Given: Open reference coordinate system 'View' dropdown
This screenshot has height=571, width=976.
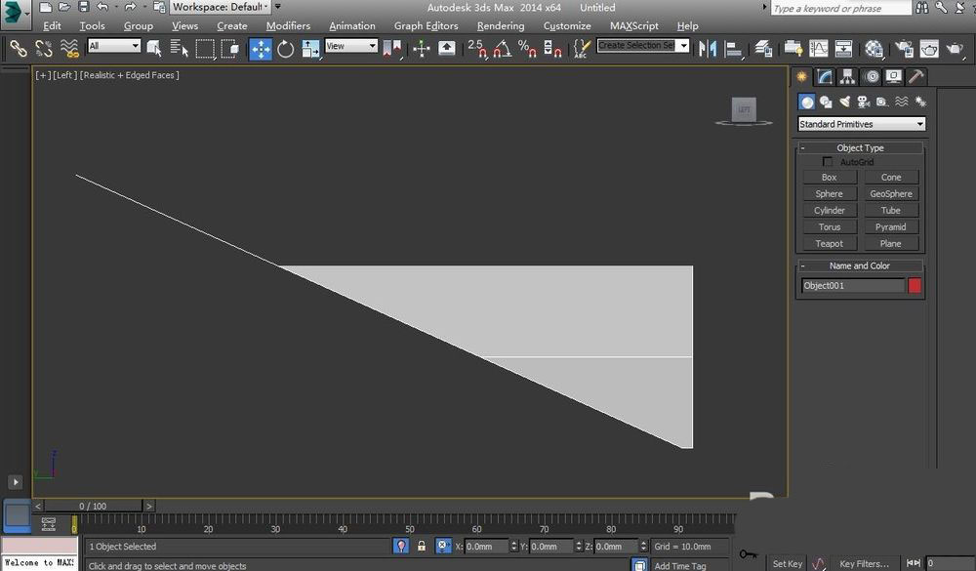Looking at the screenshot, I should click(x=351, y=46).
